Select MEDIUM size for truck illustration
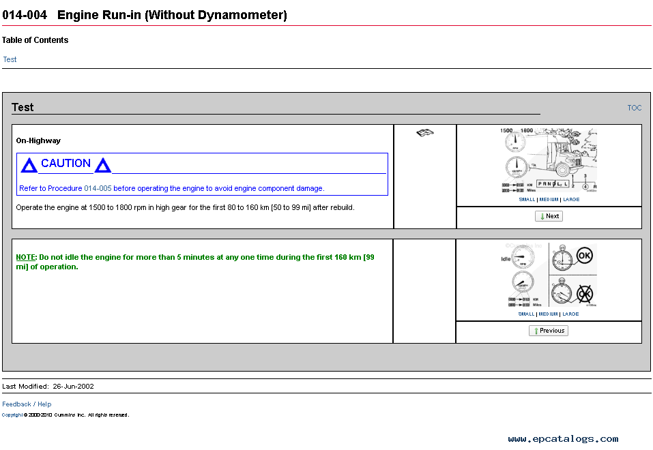 click(549, 199)
